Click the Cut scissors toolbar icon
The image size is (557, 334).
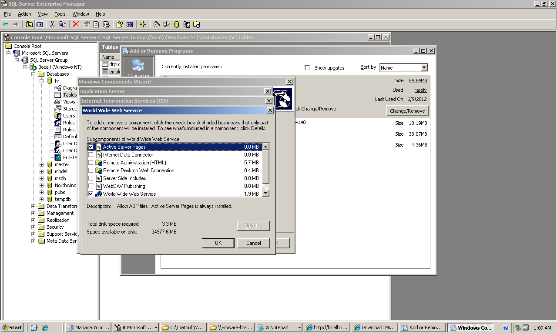click(x=53, y=24)
